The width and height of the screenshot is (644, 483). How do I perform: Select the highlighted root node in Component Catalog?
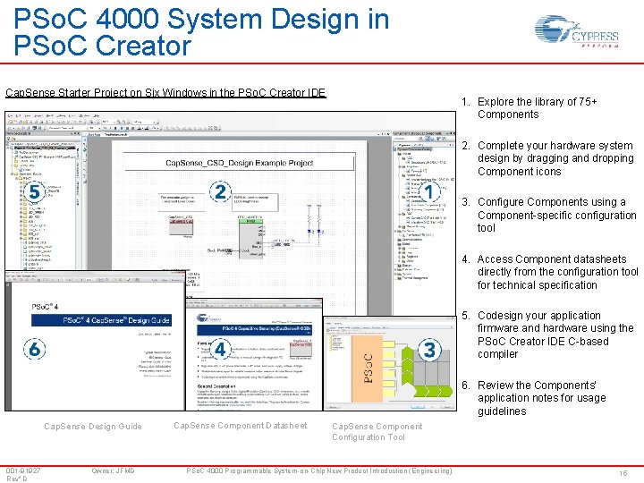coord(414,149)
